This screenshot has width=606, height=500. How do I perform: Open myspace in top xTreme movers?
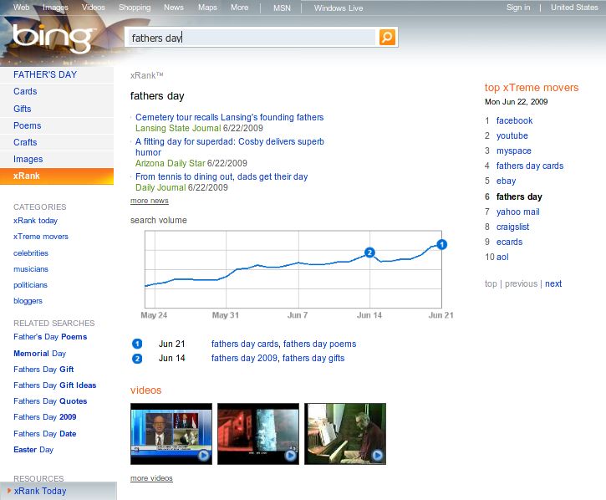click(513, 151)
